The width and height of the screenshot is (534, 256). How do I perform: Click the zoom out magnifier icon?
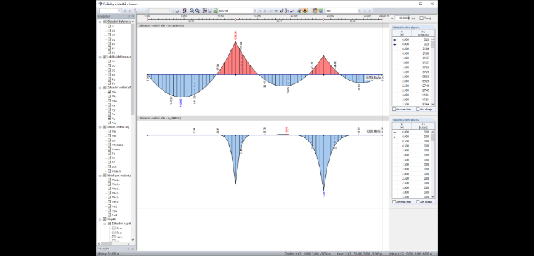[x=197, y=11]
